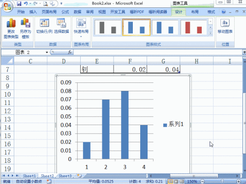Switch to Page Layout view button

[176, 182]
